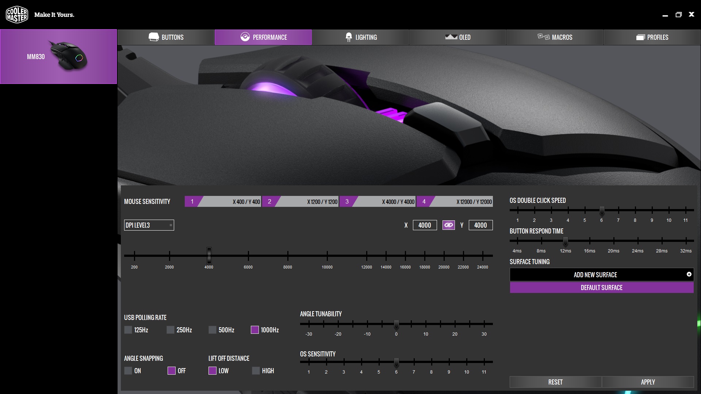
Task: Select DPI level 1 X 400 / Y 400
Action: 223,201
